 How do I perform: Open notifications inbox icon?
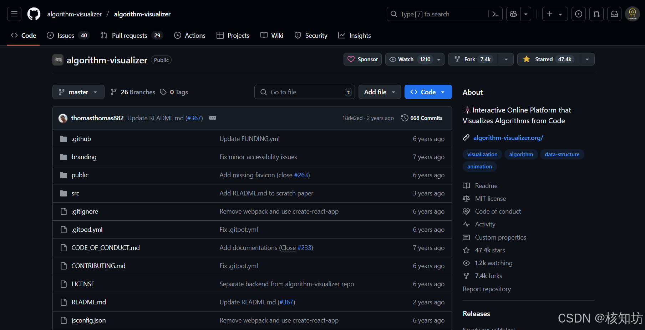click(614, 14)
